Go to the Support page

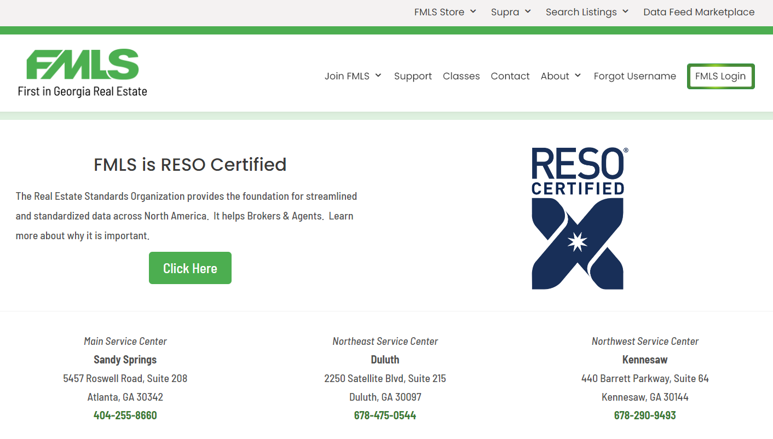(413, 76)
